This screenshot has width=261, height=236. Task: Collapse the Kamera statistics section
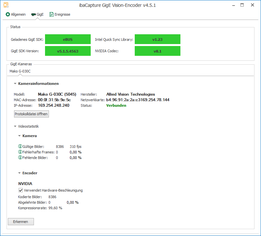point(19,136)
